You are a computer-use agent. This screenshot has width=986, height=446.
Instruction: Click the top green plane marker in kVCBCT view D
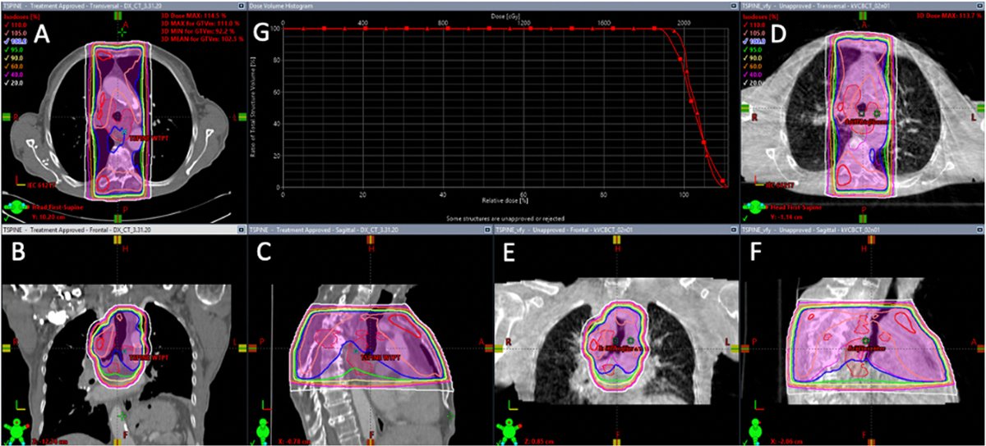[x=861, y=16]
